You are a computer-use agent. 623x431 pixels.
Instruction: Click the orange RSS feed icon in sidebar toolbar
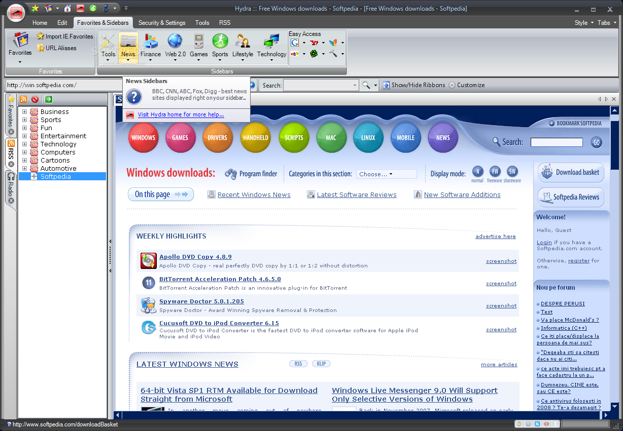[x=23, y=99]
